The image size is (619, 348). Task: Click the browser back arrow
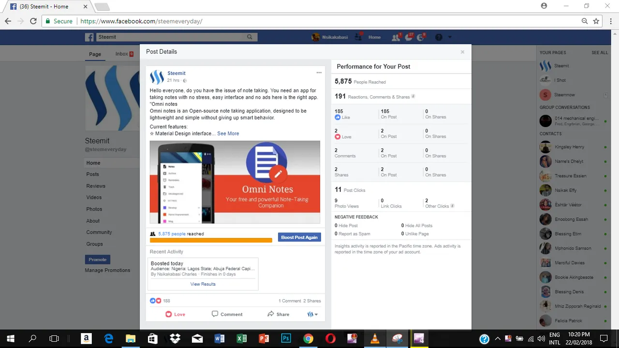coord(8,21)
